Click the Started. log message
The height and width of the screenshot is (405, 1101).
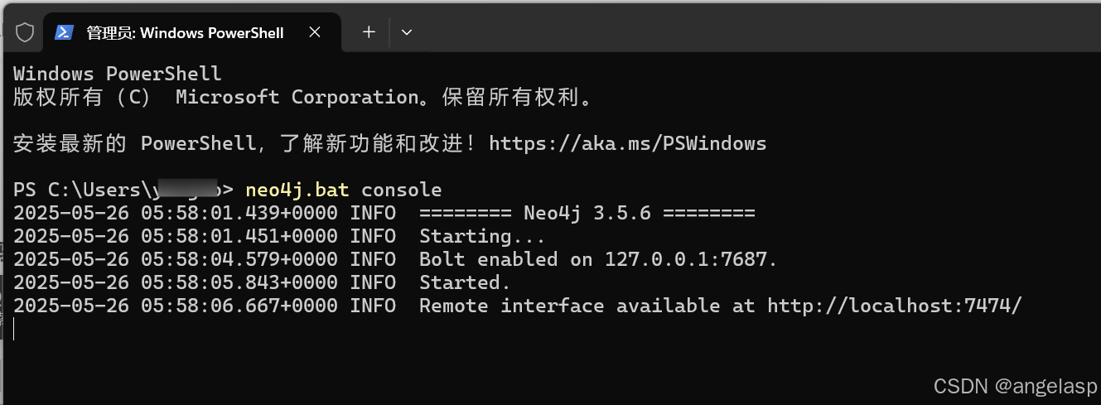click(465, 282)
